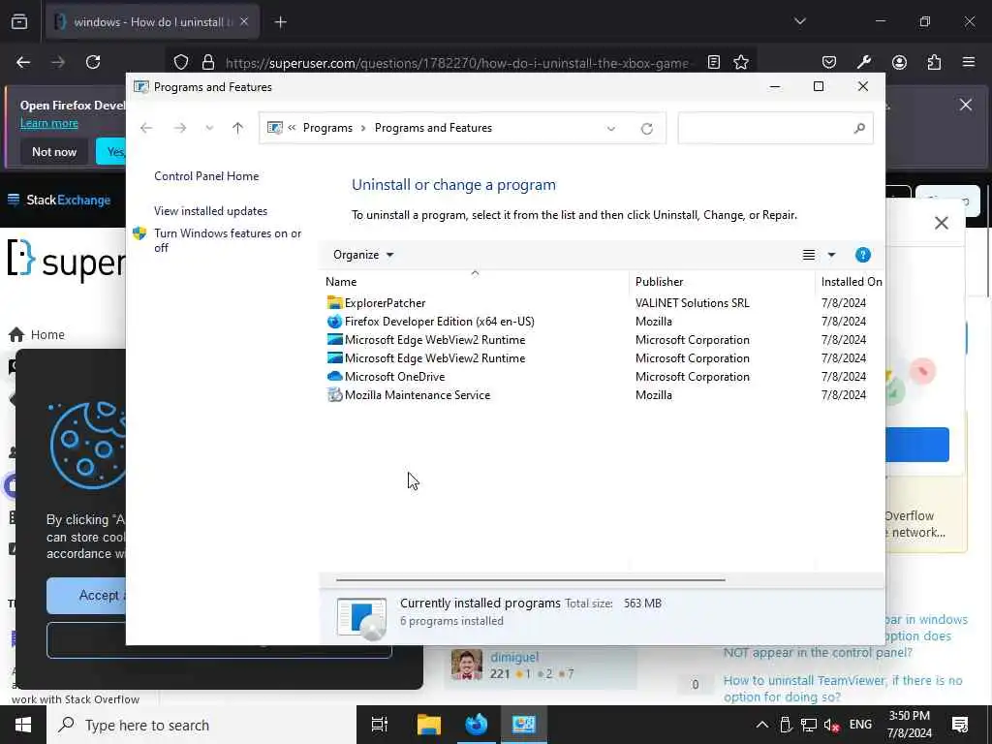
Task: Reload the superuser page in Firefox
Action: 93,62
